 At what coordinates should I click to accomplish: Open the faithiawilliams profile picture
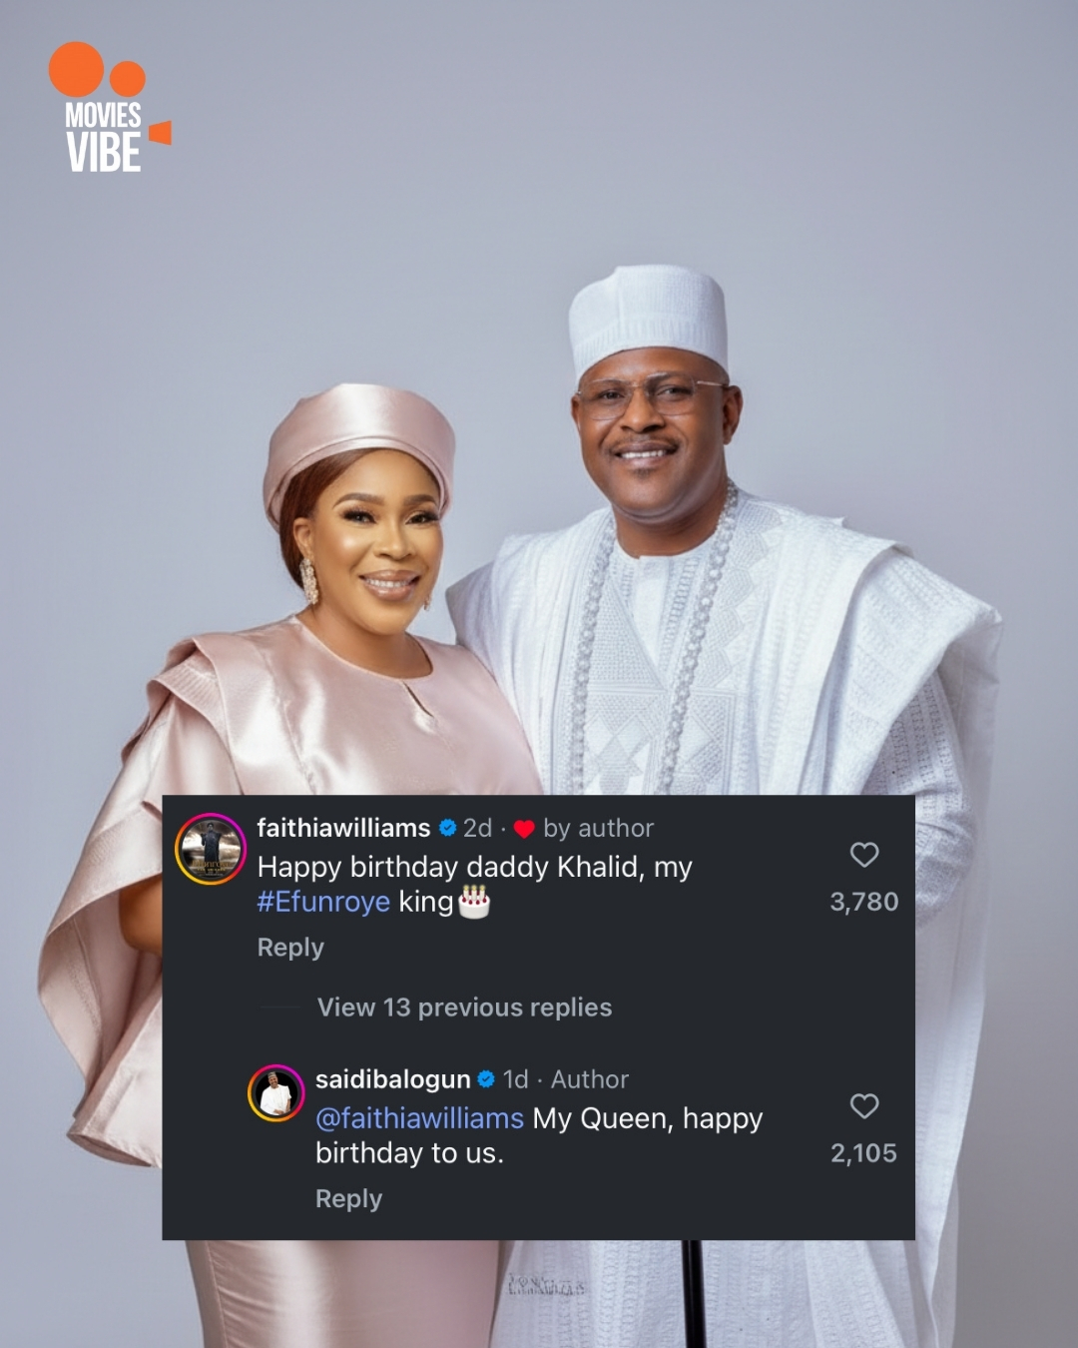coord(211,849)
